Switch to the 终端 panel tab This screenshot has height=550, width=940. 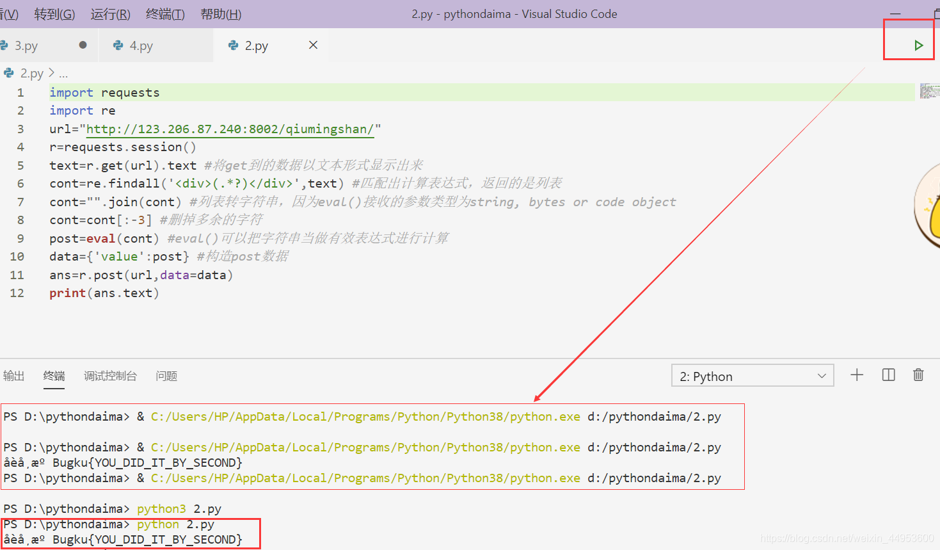point(54,376)
